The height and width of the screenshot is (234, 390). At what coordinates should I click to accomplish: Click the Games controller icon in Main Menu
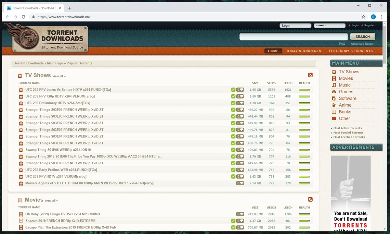click(334, 92)
